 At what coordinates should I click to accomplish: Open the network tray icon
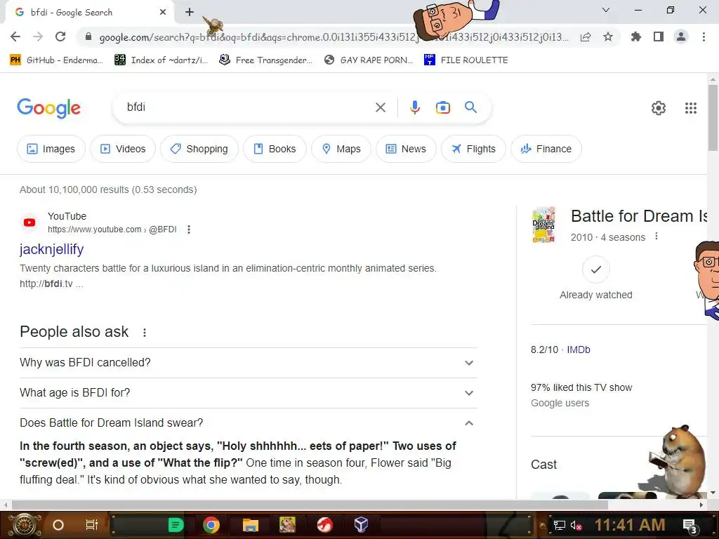pyautogui.click(x=559, y=525)
